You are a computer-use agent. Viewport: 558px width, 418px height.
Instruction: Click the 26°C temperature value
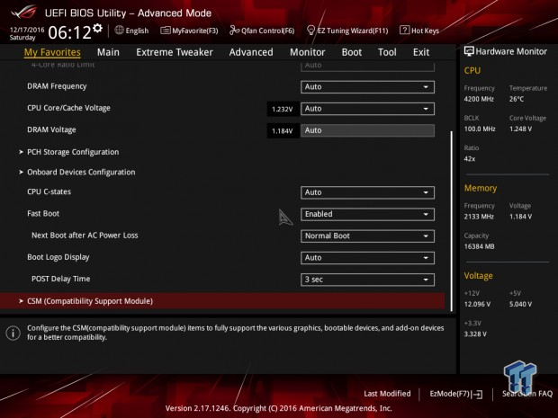(517, 99)
